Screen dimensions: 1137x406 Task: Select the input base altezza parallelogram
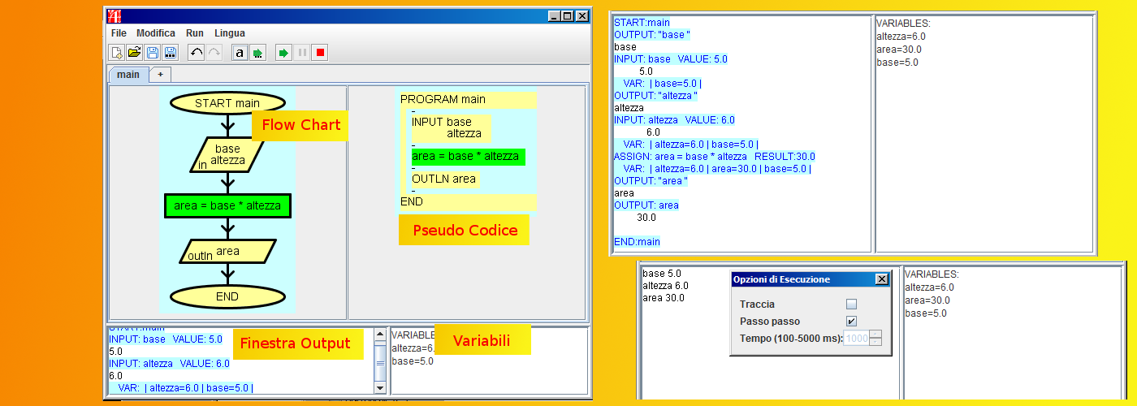coord(227,154)
